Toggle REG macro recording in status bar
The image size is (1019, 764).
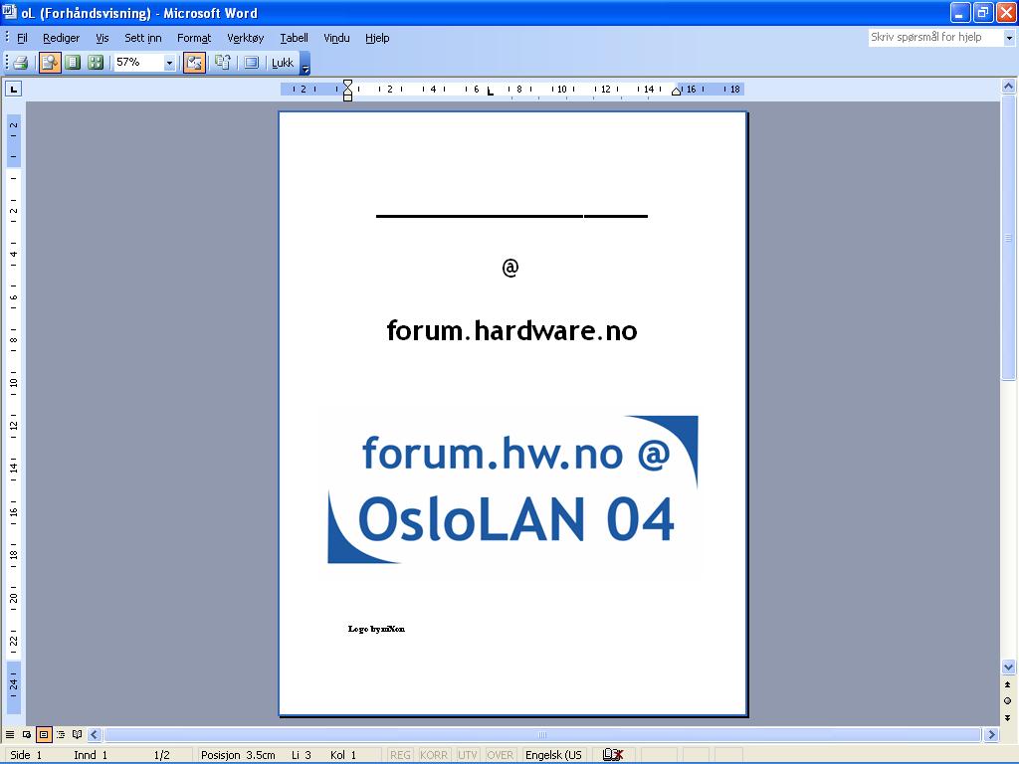click(400, 755)
